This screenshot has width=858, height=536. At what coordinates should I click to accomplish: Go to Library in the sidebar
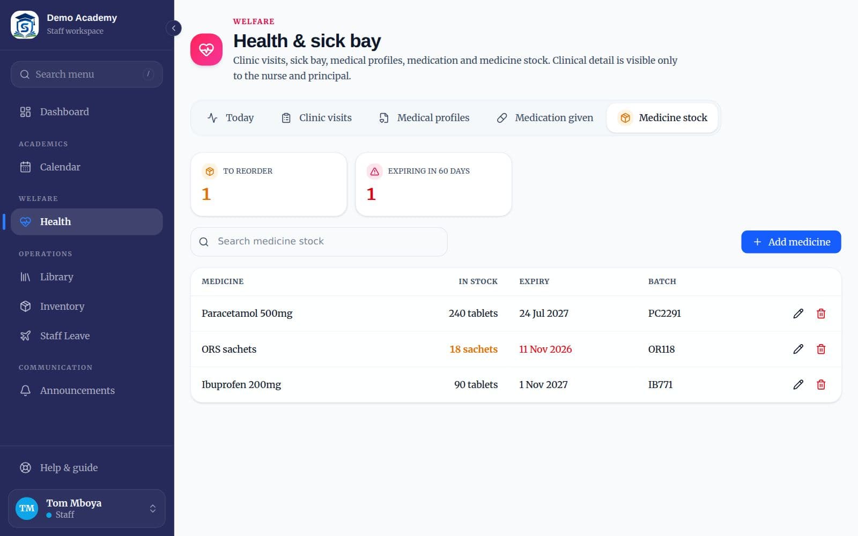click(x=86, y=277)
